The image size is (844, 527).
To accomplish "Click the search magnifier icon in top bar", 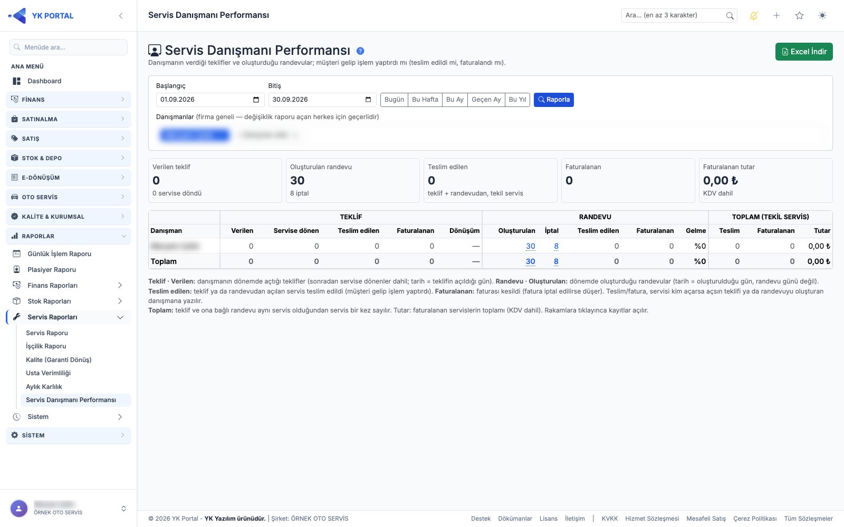I will (730, 16).
